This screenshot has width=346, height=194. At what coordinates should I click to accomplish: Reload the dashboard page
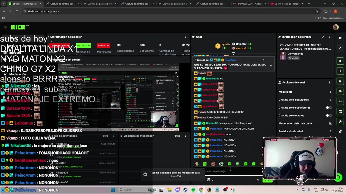(x=17, y=11)
